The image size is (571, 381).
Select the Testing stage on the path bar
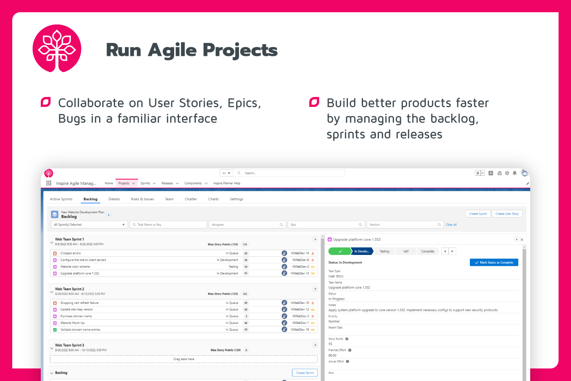coord(384,251)
